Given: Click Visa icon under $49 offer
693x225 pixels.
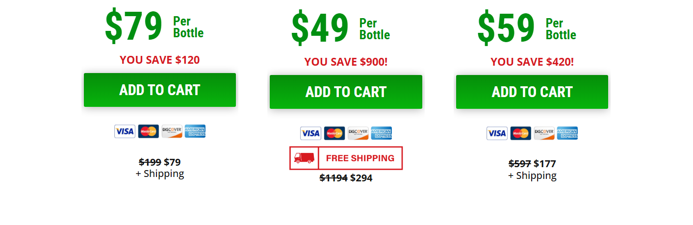Looking at the screenshot, I should (x=310, y=133).
